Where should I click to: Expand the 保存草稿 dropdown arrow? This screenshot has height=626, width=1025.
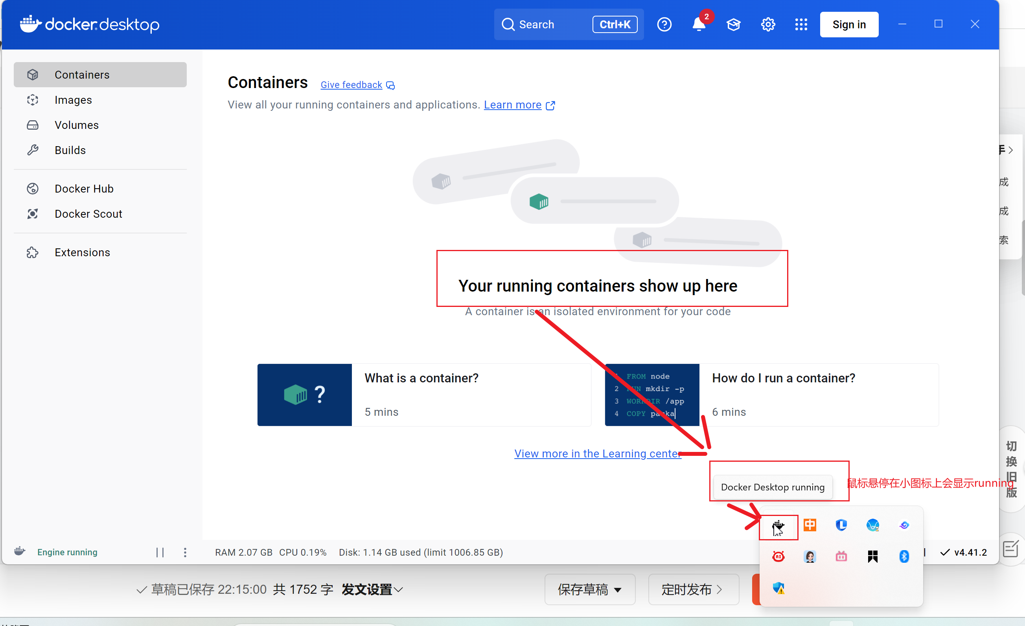[618, 589]
